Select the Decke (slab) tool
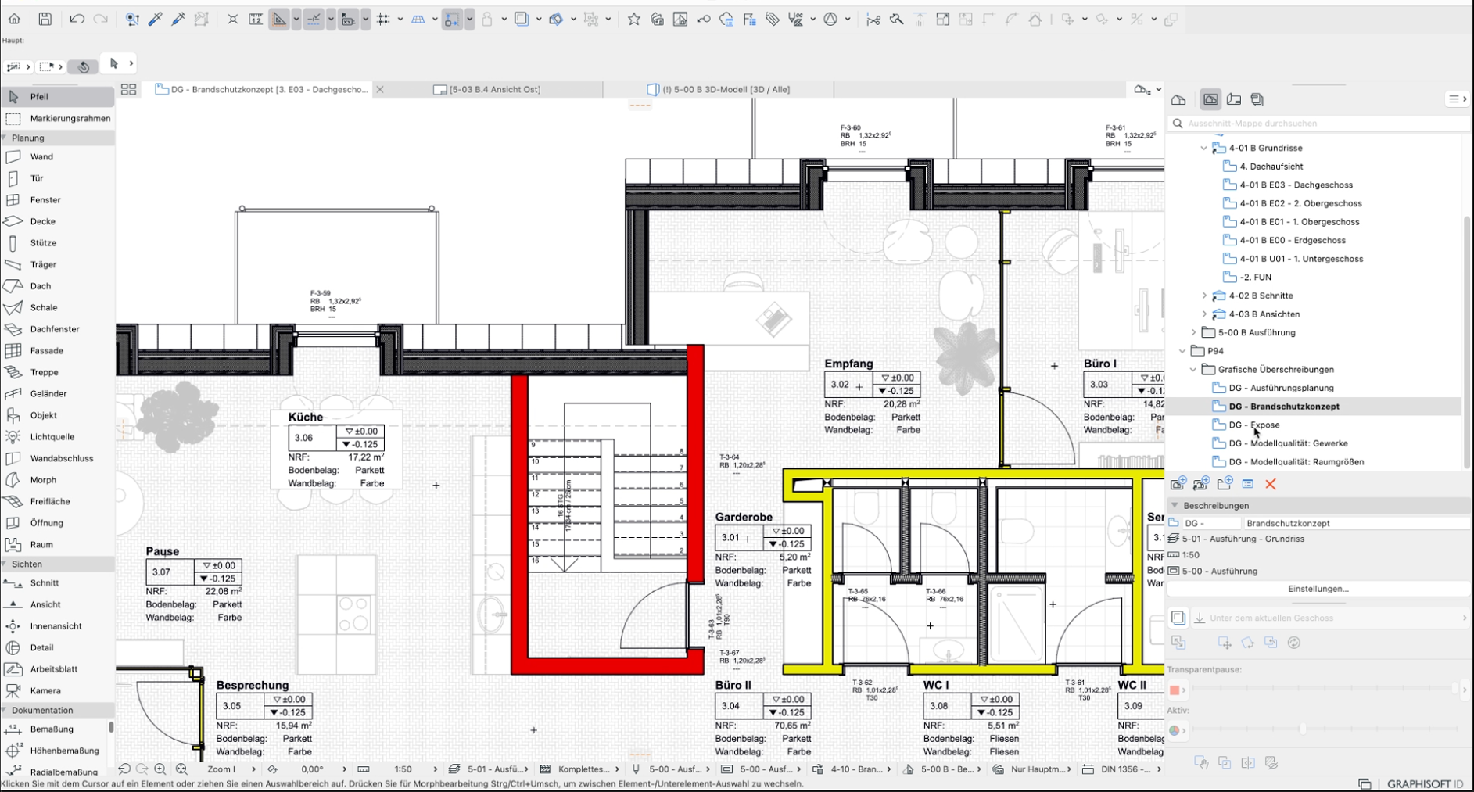1474x792 pixels. [x=57, y=221]
